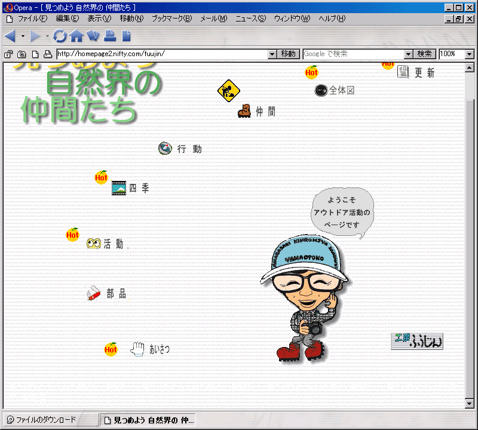Click the vertical scrollbar down arrow

(x=470, y=404)
